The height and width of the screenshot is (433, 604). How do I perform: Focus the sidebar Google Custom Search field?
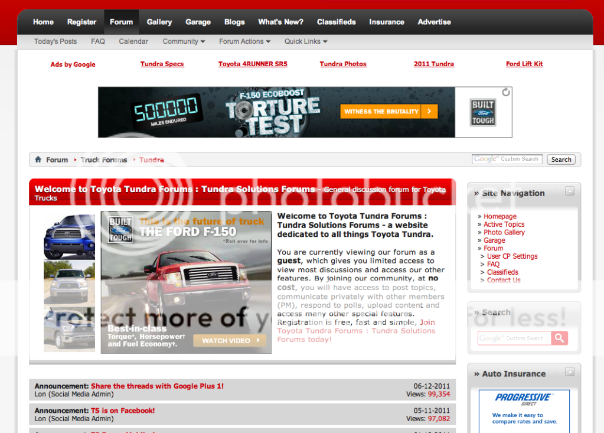[x=515, y=338]
